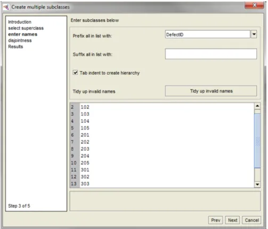Screen dimensions: 268x229
Task: Go to the Prev step
Action: point(215,220)
